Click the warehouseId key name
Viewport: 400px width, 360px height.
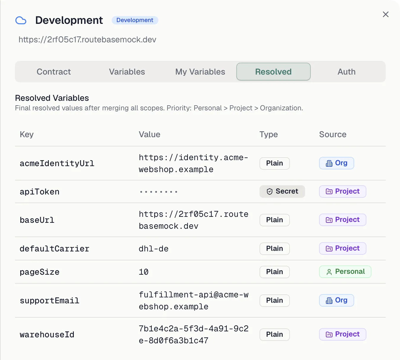[47, 335]
